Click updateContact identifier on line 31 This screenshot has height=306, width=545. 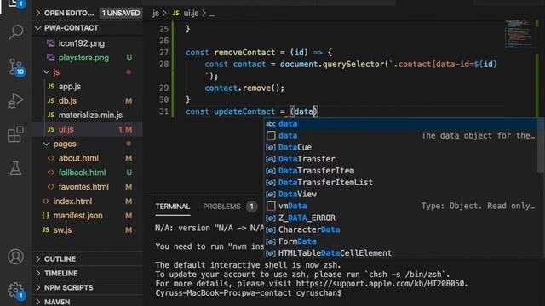244,111
